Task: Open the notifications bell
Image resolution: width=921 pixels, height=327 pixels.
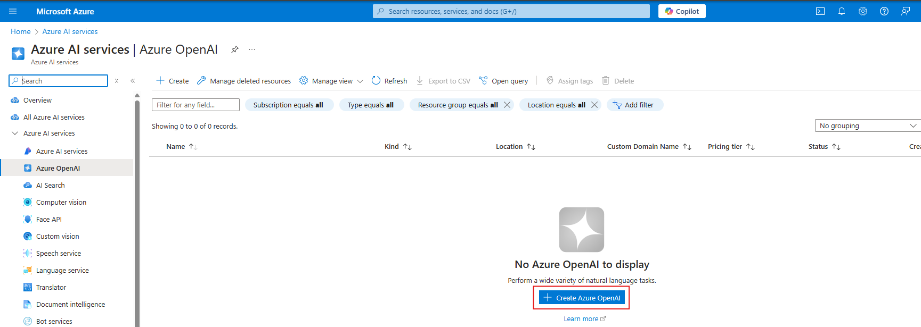Action: click(842, 11)
